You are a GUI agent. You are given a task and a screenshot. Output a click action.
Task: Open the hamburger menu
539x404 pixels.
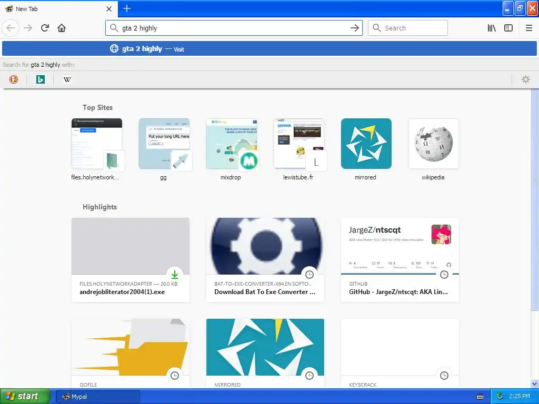[x=528, y=28]
